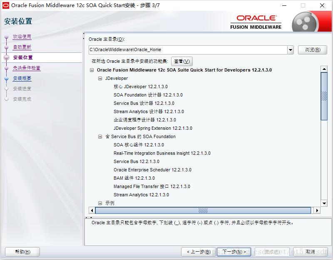
Task: Select Service Bus 12.2.1.3.0 row
Action: click(137, 161)
